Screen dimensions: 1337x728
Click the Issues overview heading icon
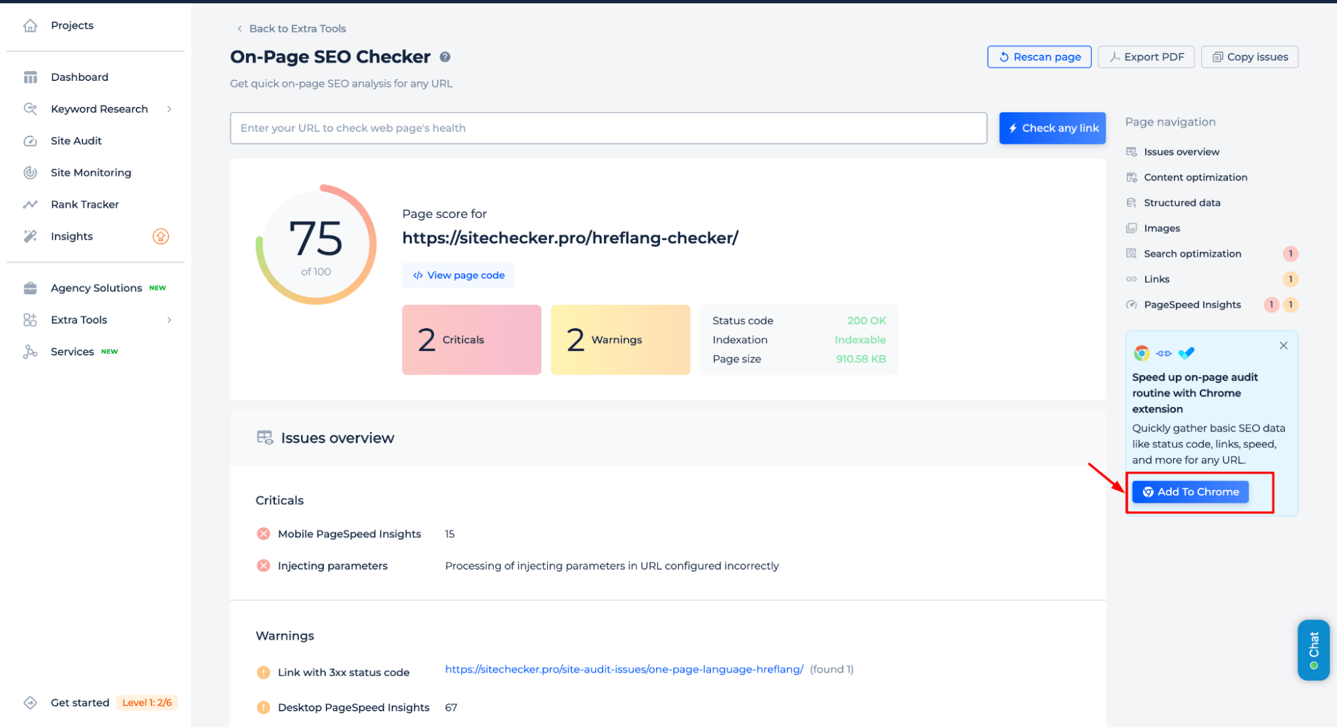265,438
